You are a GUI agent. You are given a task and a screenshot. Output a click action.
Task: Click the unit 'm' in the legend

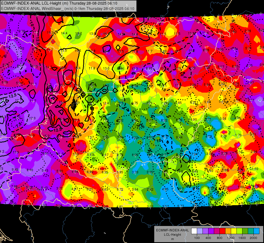coord(172,239)
